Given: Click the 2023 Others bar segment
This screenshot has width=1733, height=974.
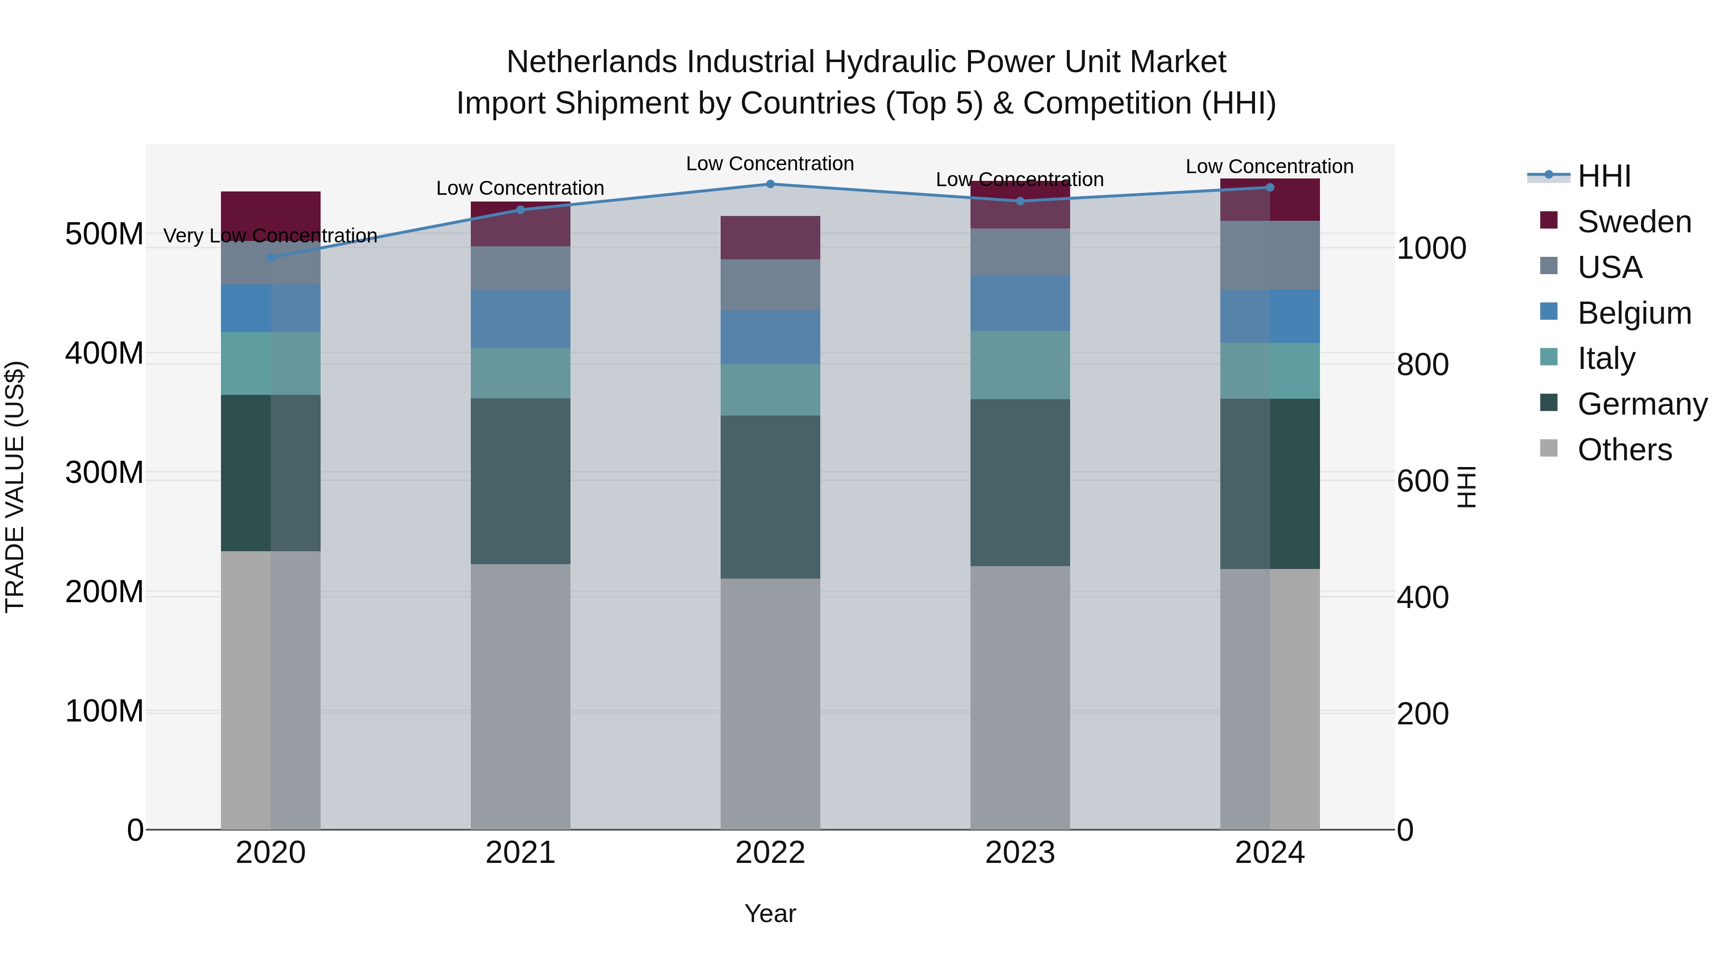Looking at the screenshot, I should (1020, 698).
